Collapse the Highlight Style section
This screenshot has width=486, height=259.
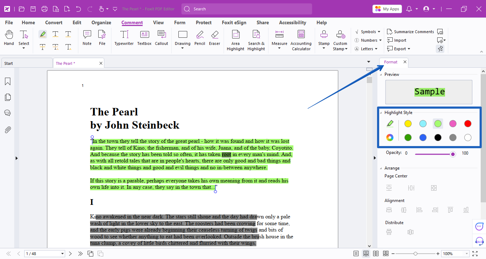coord(381,113)
